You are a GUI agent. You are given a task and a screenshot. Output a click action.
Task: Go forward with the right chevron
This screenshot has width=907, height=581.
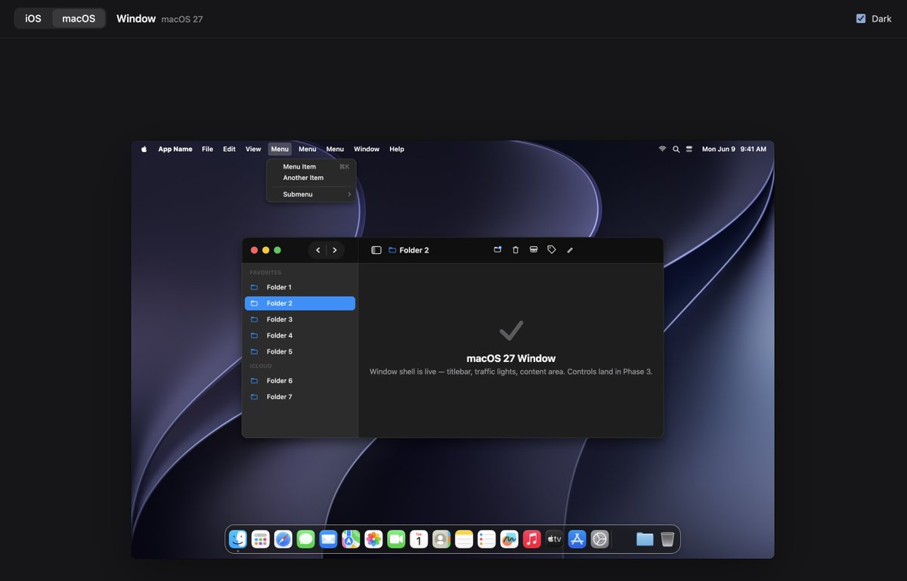(x=335, y=250)
